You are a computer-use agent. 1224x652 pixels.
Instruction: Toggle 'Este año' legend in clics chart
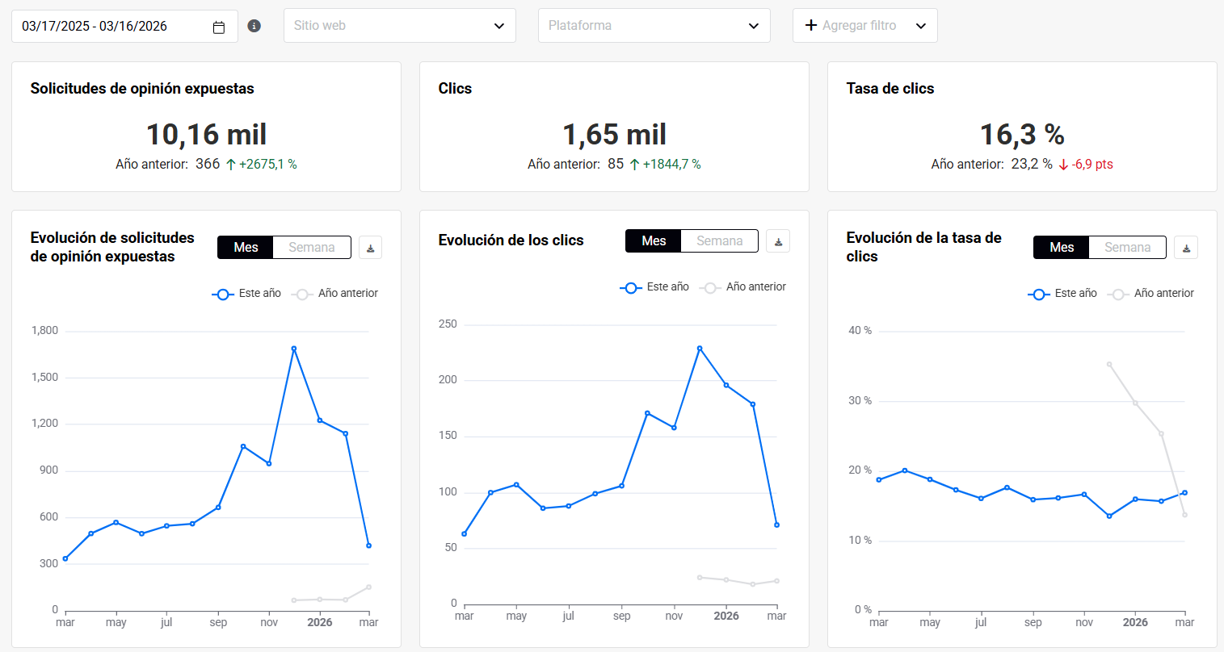tap(655, 287)
